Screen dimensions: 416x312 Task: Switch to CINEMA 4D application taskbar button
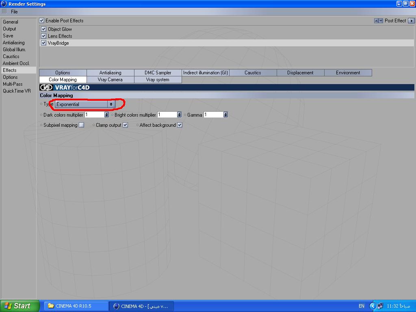point(142,306)
